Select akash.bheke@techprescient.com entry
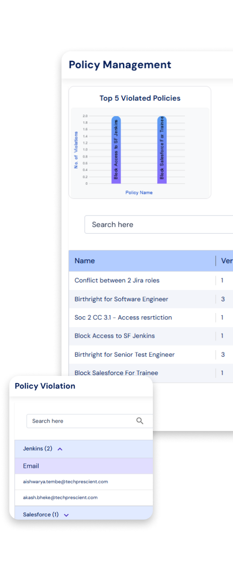This screenshot has width=233, height=569. (61, 497)
